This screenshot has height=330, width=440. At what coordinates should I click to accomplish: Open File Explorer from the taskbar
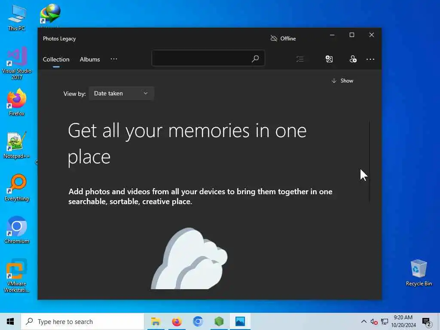click(x=156, y=321)
